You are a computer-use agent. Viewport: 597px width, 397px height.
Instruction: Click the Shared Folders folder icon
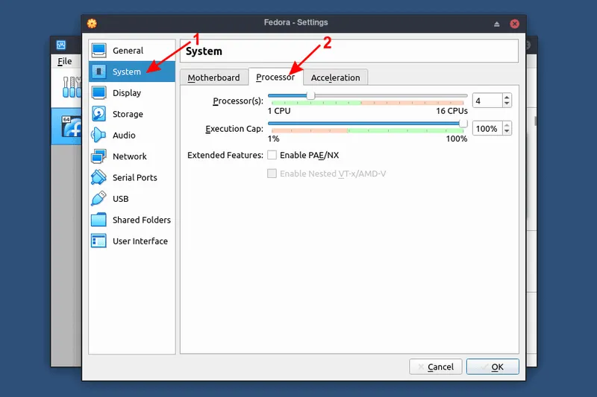point(99,220)
